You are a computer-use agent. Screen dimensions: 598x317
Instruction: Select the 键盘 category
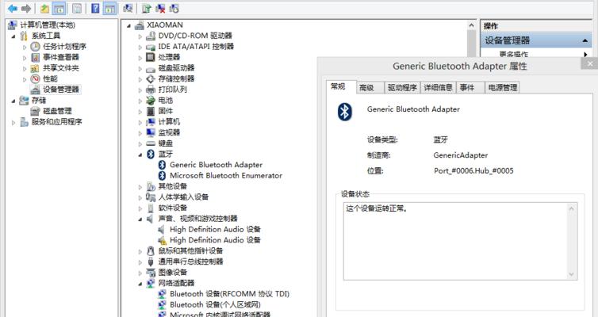pyautogui.click(x=166, y=143)
